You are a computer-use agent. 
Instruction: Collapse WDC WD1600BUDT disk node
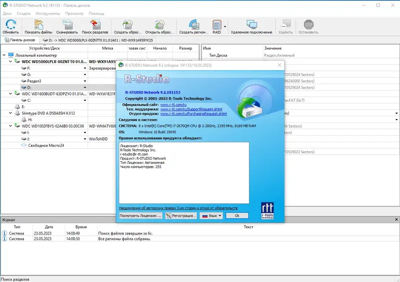coord(10,94)
